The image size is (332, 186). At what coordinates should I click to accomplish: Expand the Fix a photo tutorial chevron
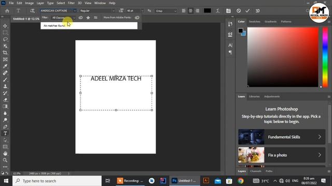coord(320,155)
